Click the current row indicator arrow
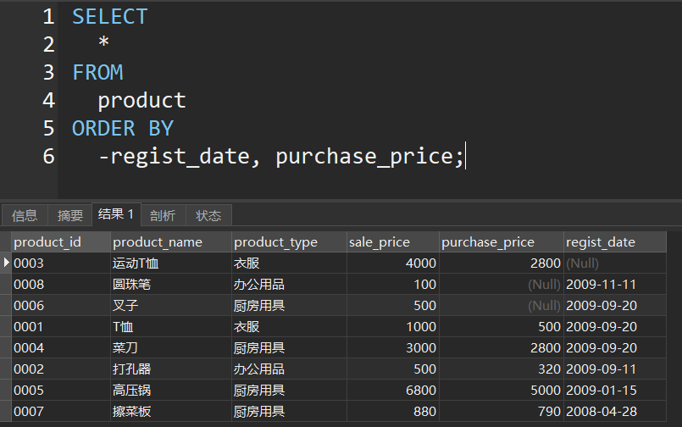The width and height of the screenshot is (682, 427). [6, 263]
